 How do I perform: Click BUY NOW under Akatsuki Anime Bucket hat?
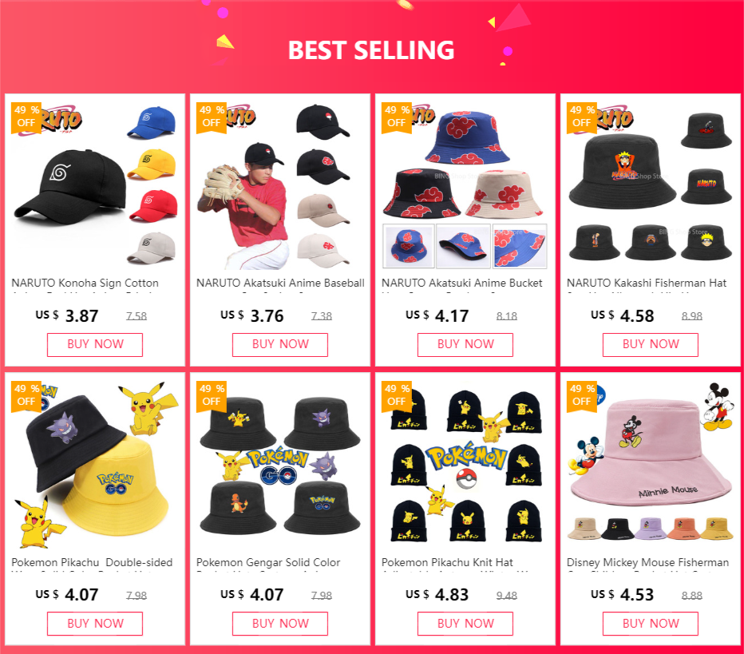point(465,344)
